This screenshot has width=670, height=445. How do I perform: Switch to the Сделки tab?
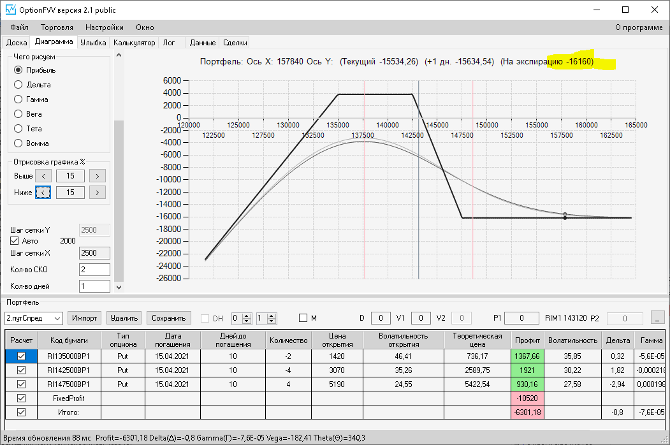point(235,42)
